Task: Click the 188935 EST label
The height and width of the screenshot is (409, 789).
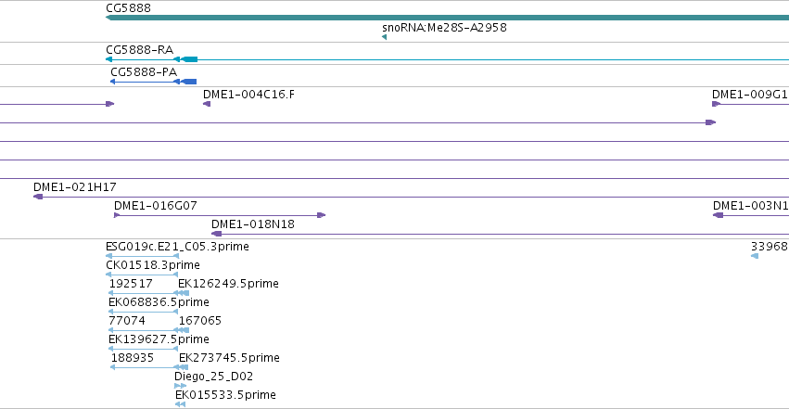Action: [133, 358]
